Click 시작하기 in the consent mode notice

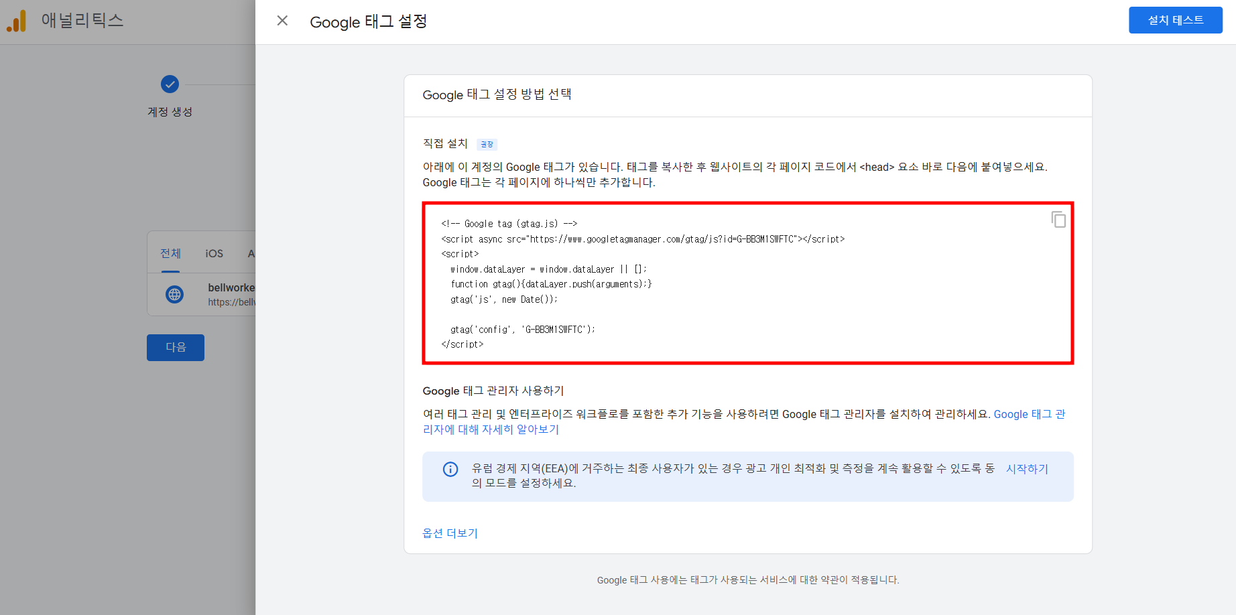1027,469
